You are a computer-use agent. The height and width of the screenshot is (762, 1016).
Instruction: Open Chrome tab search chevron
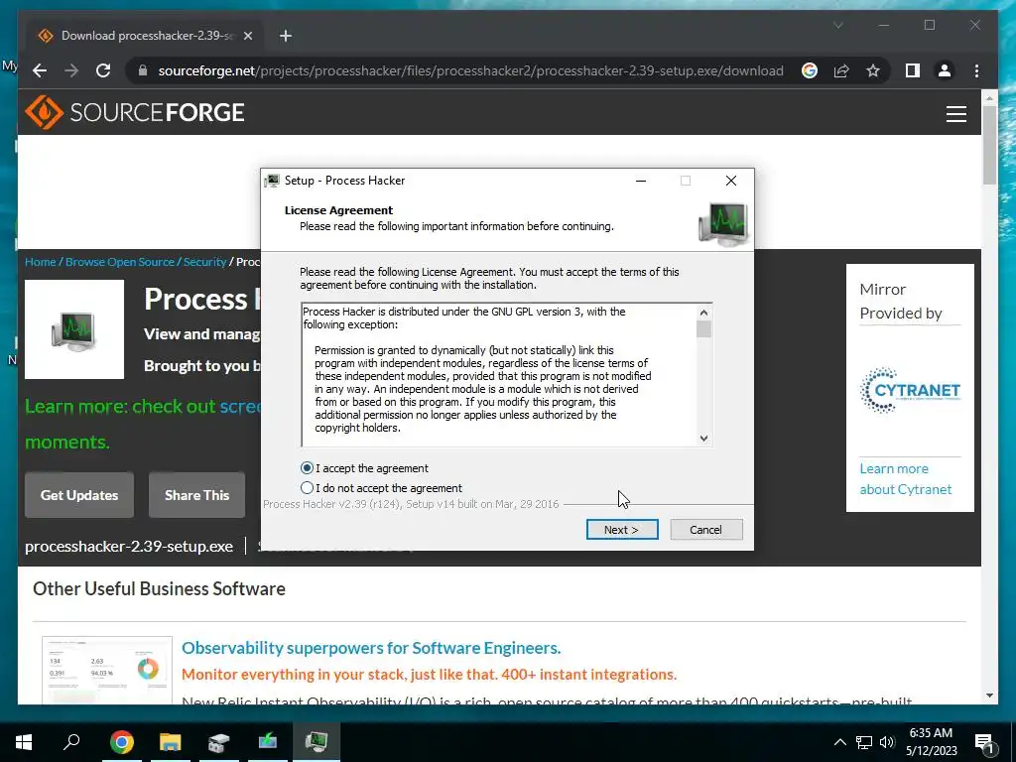[x=837, y=25]
